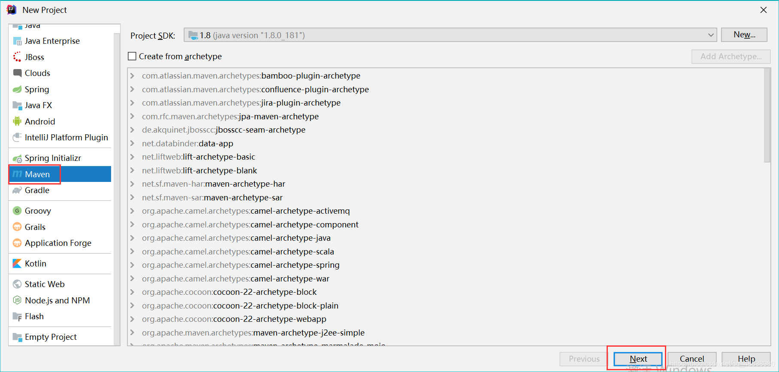Open the Project SDK dropdown arrow
The width and height of the screenshot is (779, 372).
point(711,35)
